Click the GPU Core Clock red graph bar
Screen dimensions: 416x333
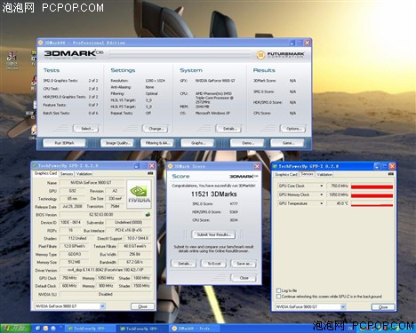tap(372, 186)
